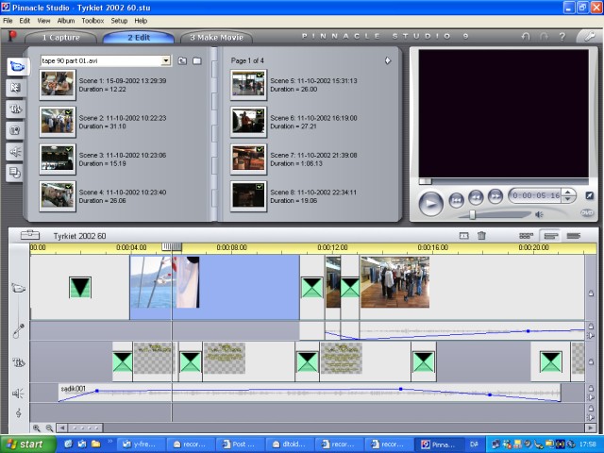Viewport: 604px width, 453px height.
Task: Go to next album page arrow
Action: coord(388,60)
